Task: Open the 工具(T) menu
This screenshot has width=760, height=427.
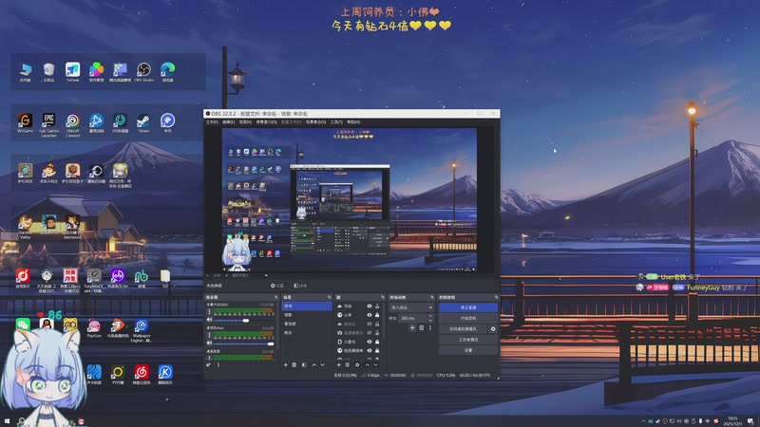Action: coord(336,122)
